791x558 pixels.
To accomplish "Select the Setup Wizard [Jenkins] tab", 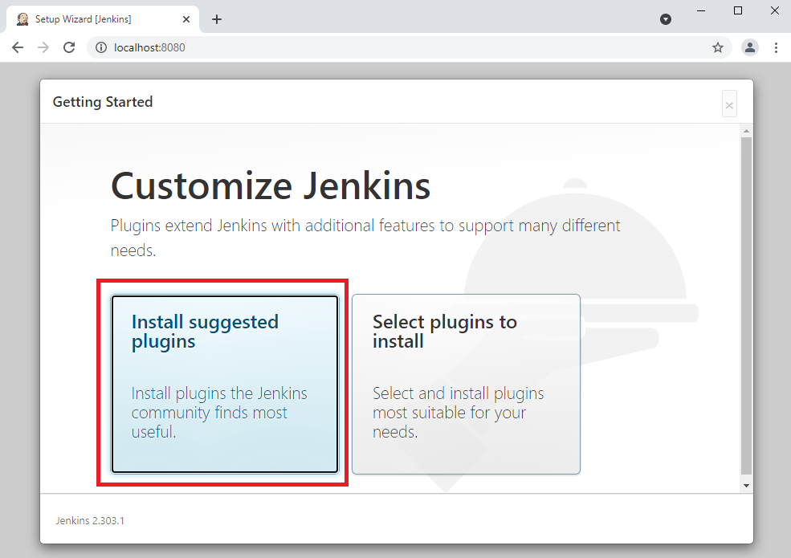I will tap(103, 19).
